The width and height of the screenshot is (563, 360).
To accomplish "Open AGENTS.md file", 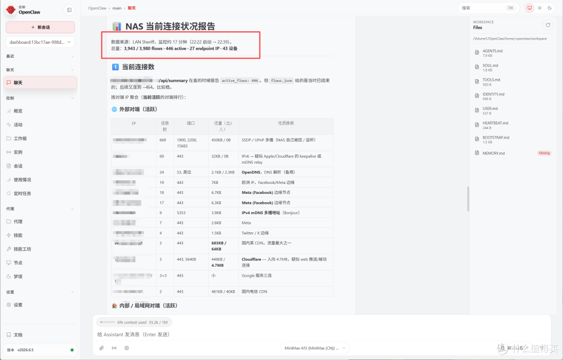I will pyautogui.click(x=513, y=53).
